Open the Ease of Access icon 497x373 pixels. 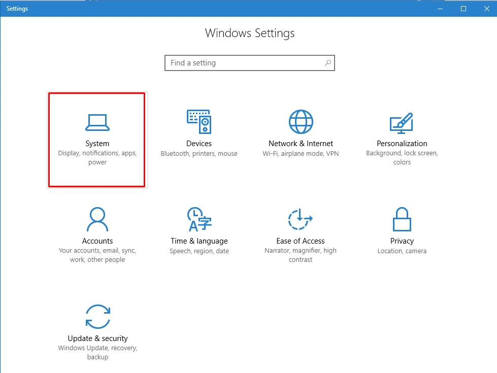300,219
